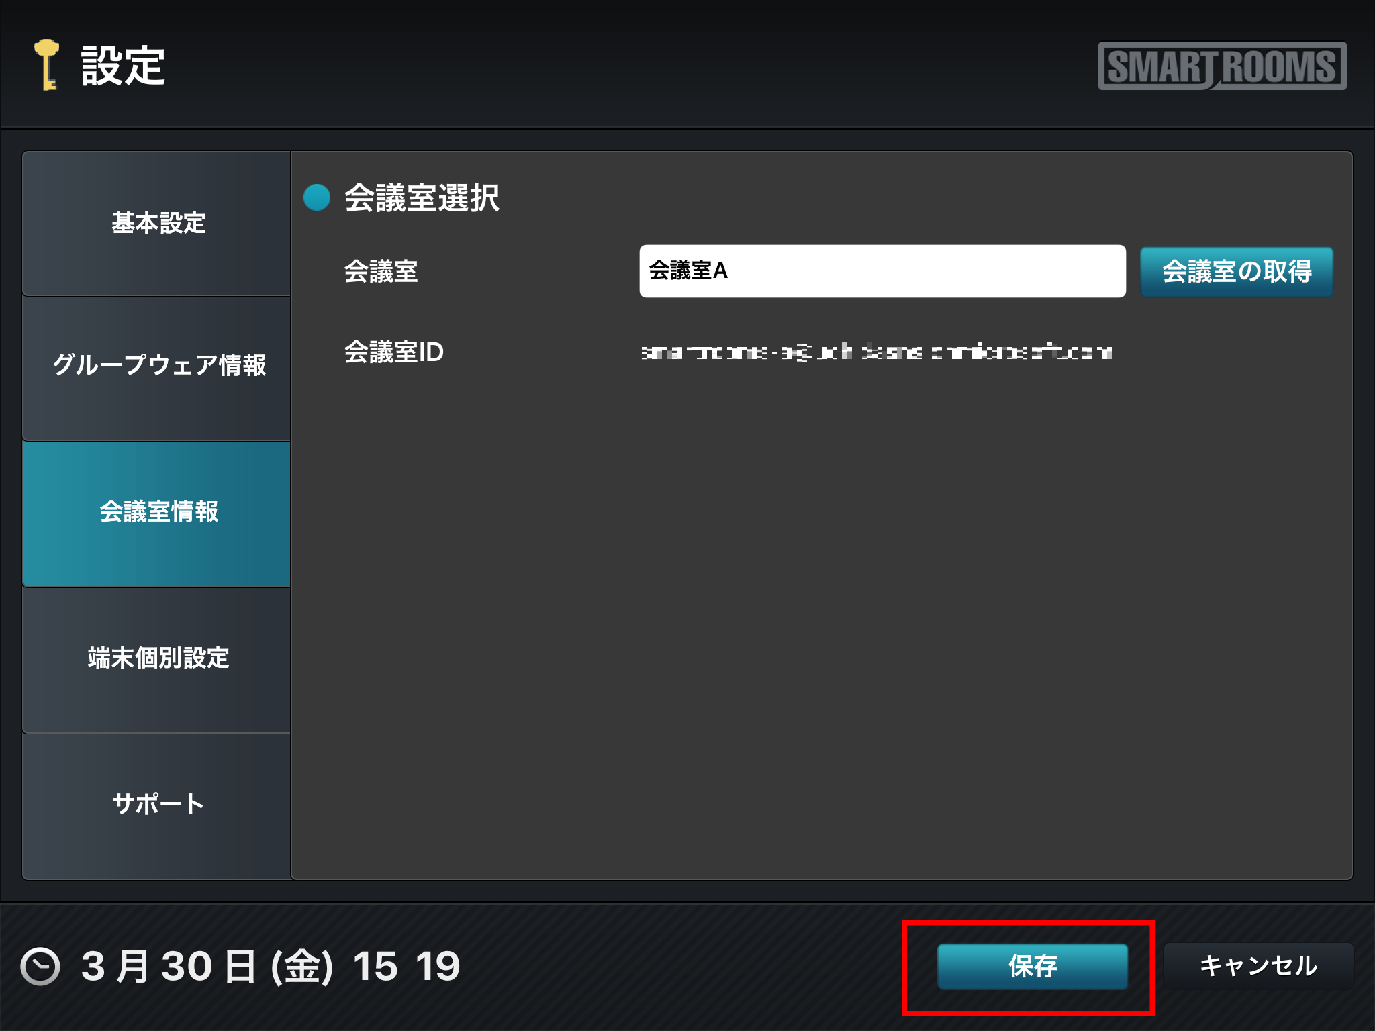Go to the サポート tab
Screen dimensions: 1375x1031
pos(157,805)
